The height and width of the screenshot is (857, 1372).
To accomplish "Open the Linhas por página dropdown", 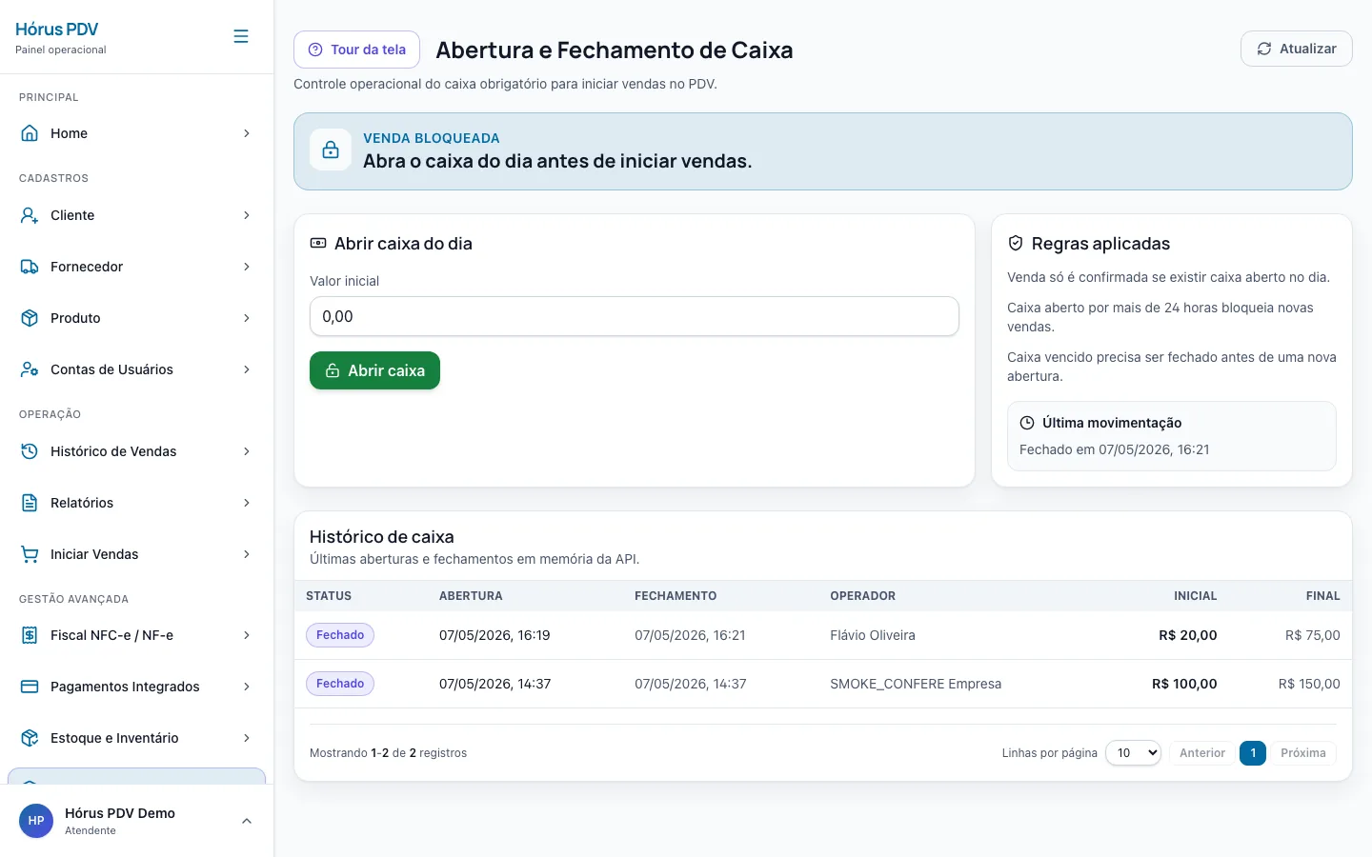I will tap(1133, 753).
